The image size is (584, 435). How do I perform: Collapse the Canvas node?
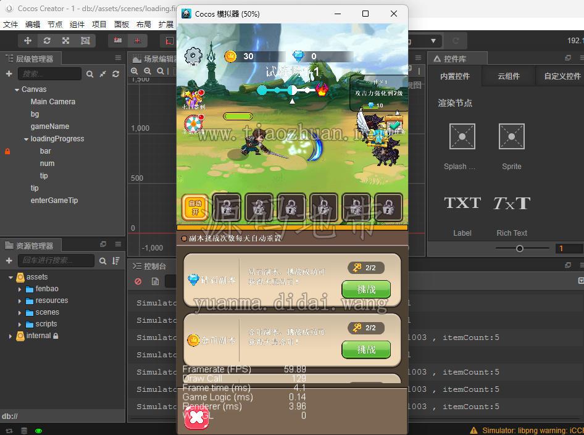[x=17, y=89]
